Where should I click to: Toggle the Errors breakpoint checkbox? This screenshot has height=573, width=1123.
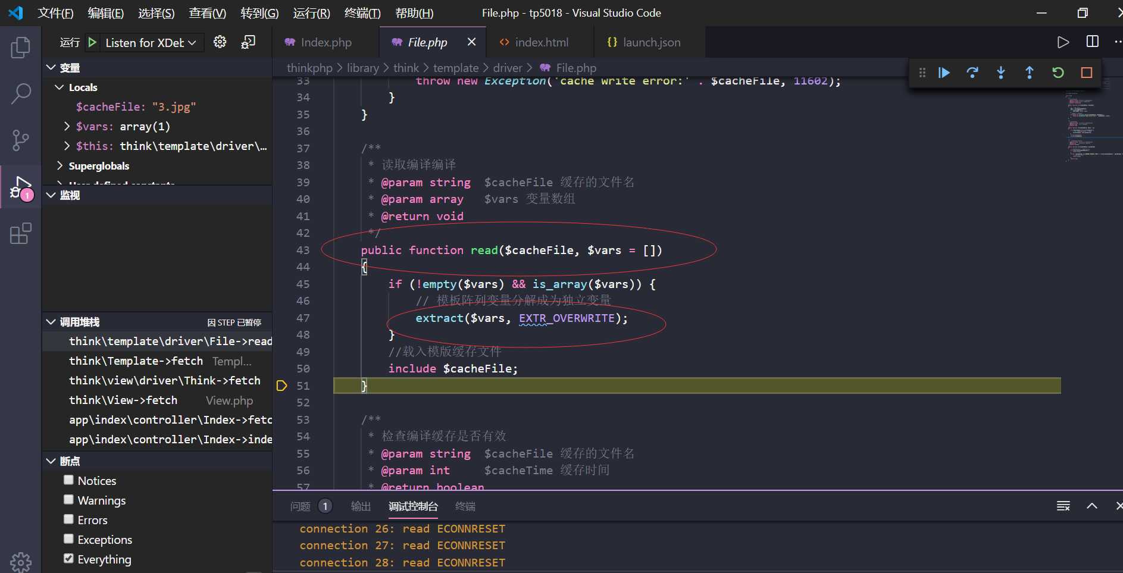click(69, 519)
